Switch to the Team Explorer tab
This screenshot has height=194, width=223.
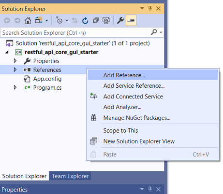(x=70, y=176)
